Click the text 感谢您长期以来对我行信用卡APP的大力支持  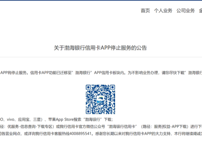point(133,133)
